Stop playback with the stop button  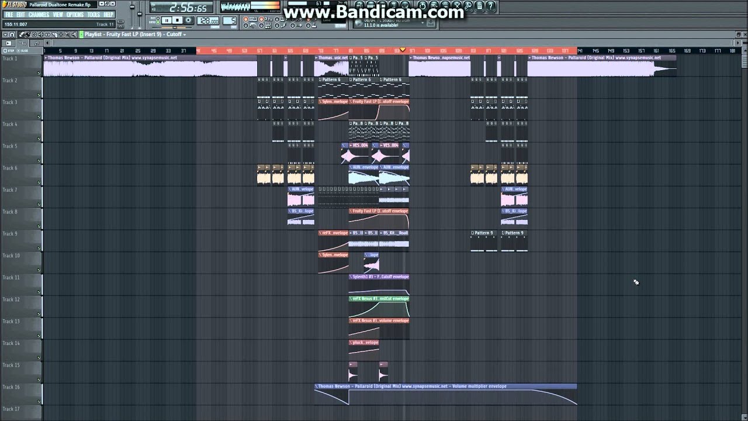177,20
